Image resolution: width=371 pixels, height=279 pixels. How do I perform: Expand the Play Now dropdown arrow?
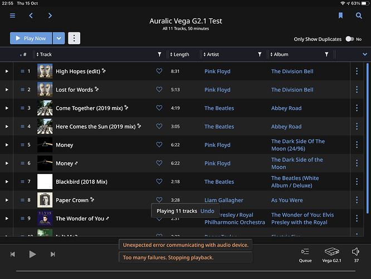click(x=58, y=38)
